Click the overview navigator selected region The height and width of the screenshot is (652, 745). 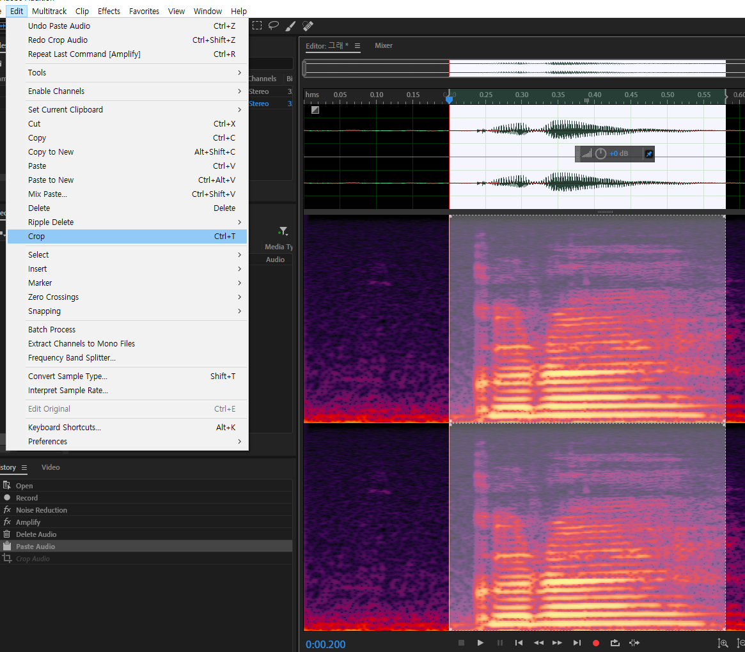587,68
